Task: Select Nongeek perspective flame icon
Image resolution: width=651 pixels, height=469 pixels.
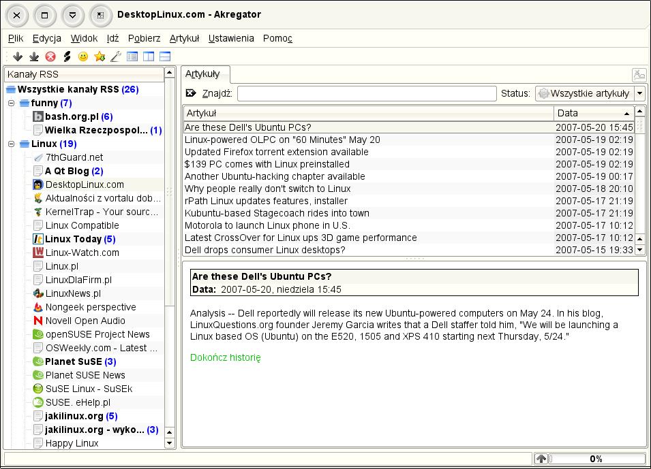Action: [x=38, y=307]
